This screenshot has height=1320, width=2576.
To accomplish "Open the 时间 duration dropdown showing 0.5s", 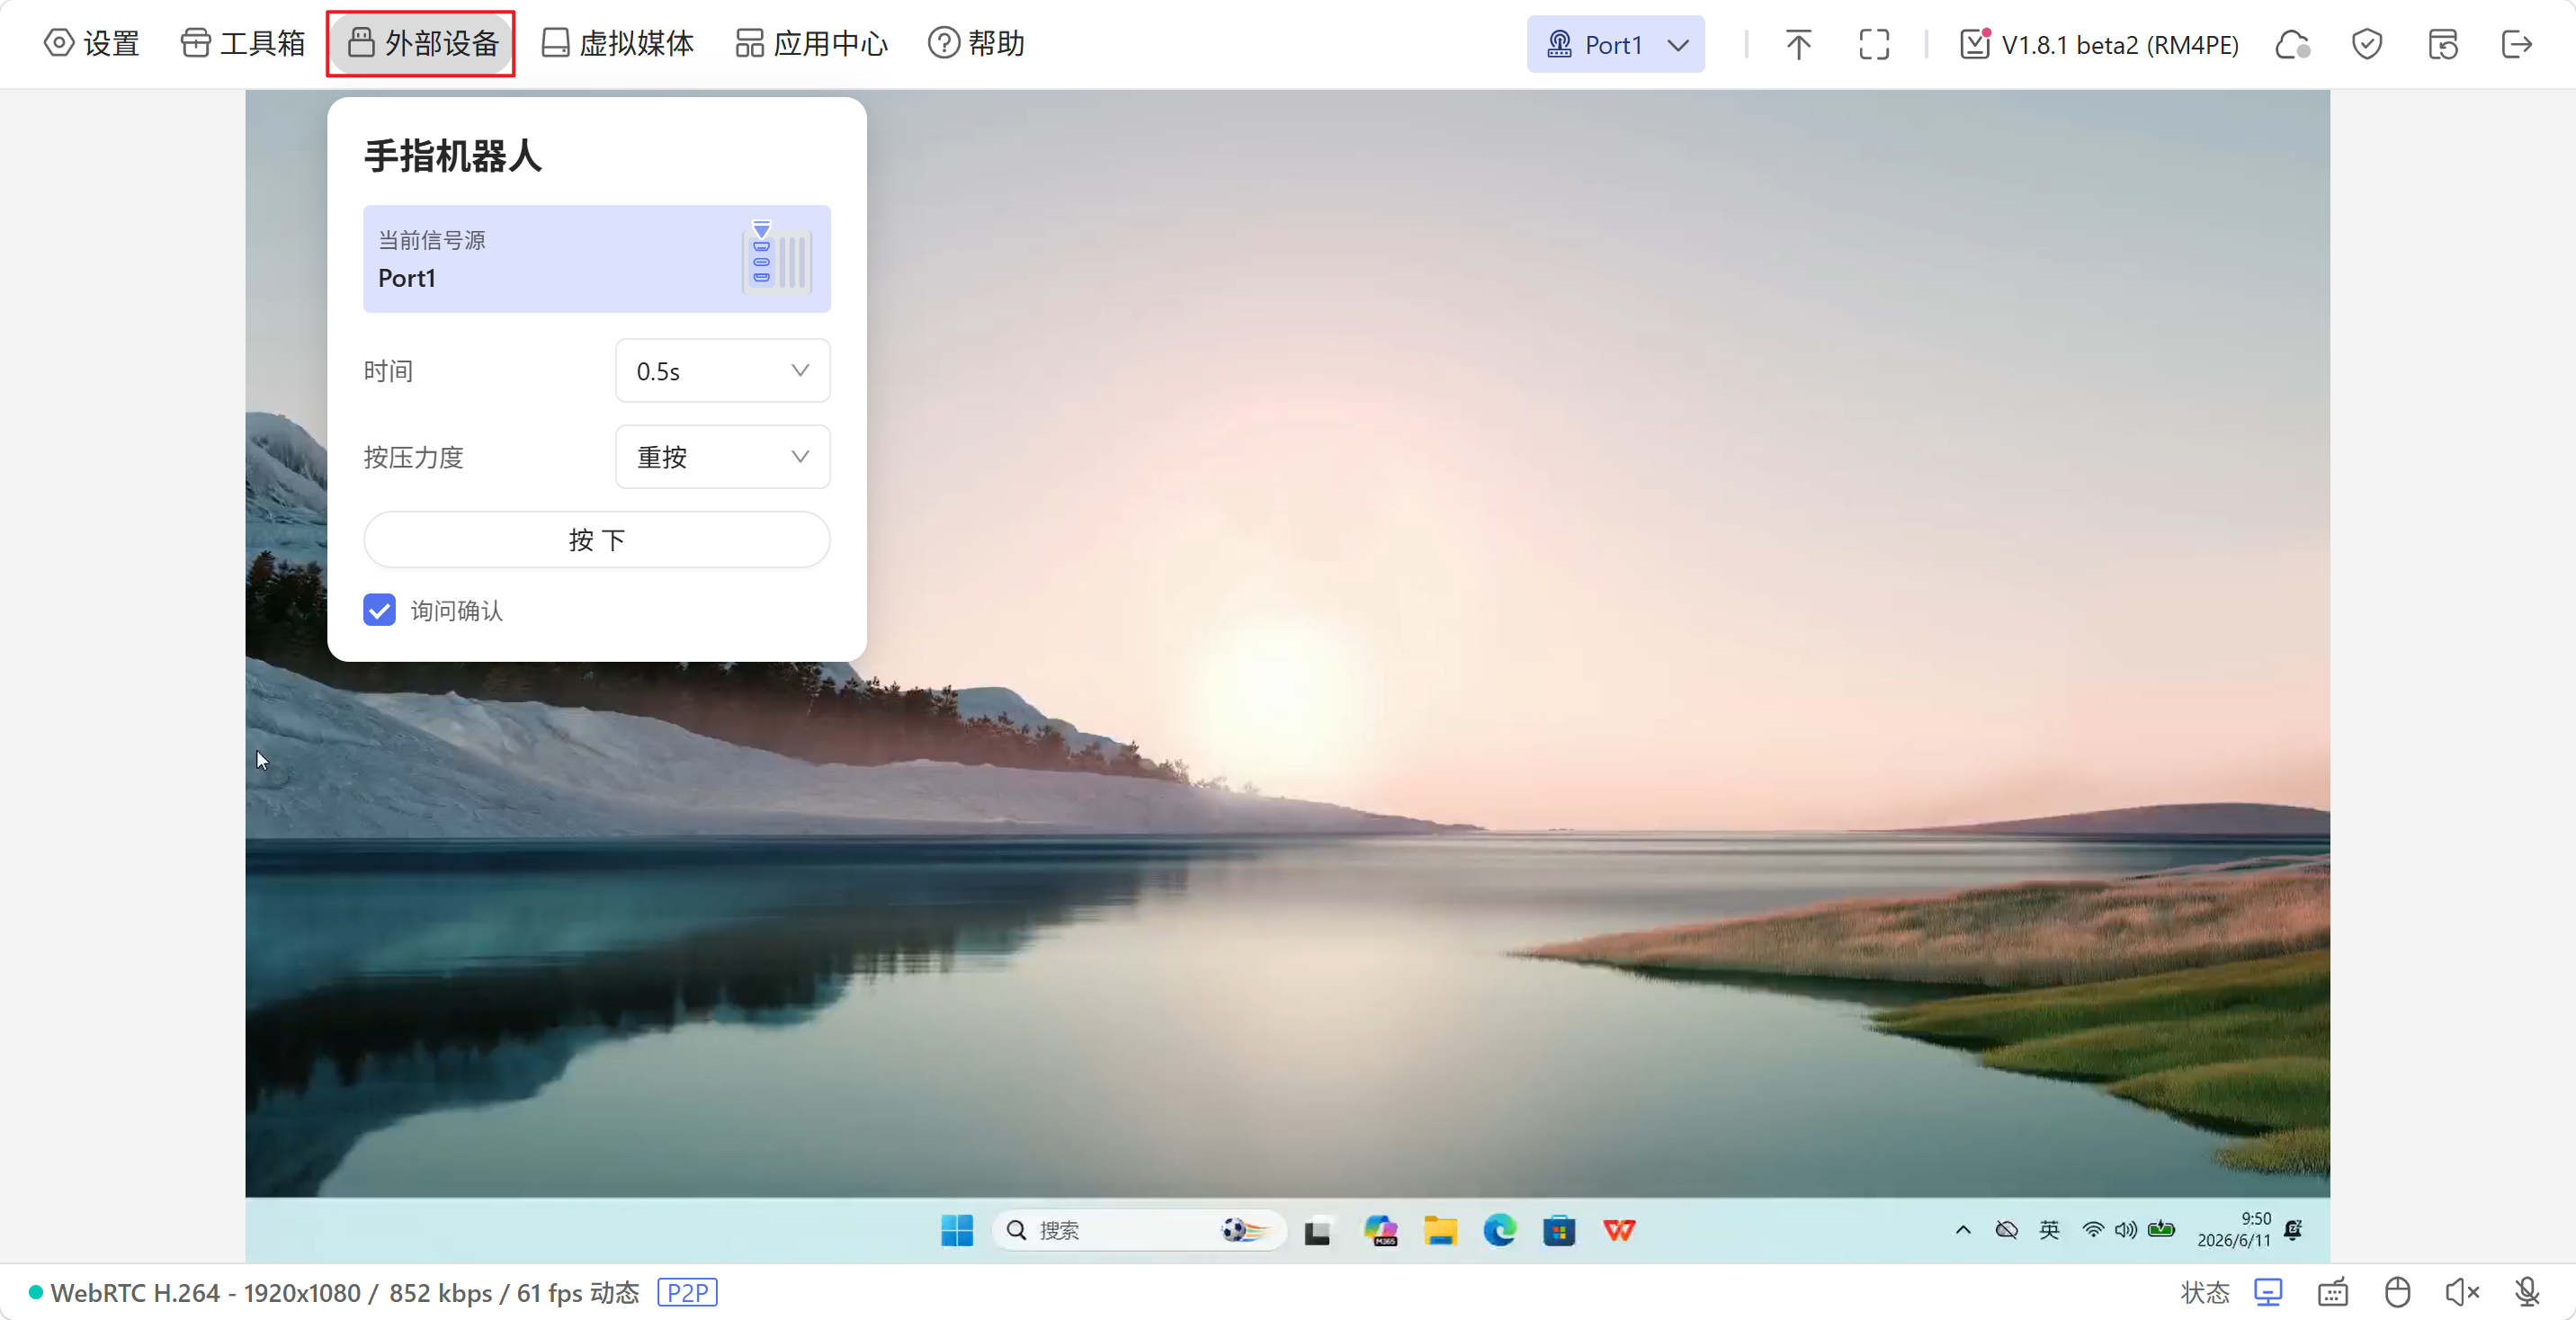I will click(722, 371).
